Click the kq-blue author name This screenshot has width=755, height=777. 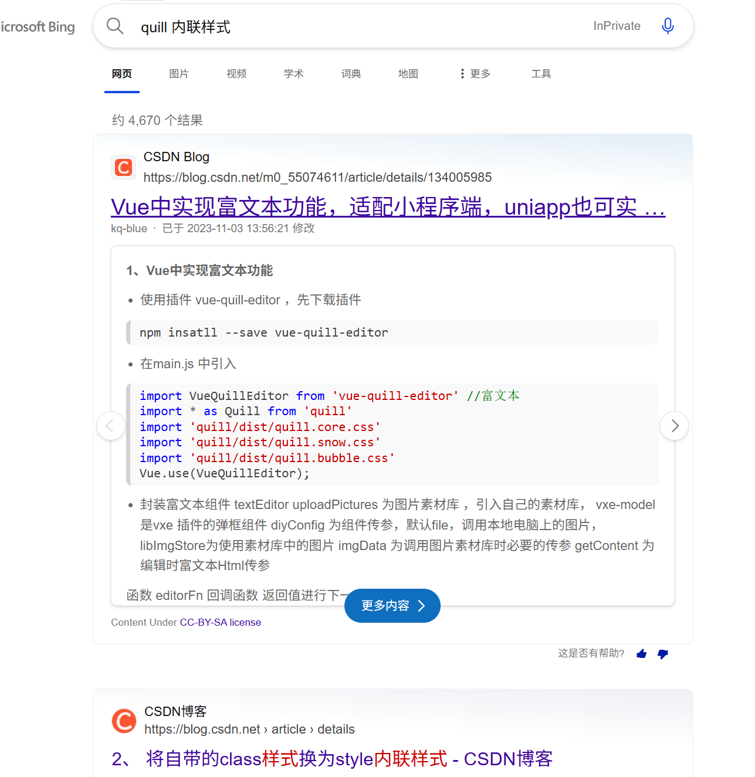point(129,228)
